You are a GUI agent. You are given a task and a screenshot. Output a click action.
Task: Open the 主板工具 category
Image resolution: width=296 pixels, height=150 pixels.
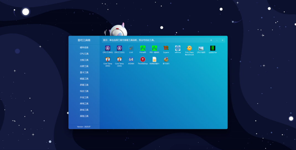[84, 60]
